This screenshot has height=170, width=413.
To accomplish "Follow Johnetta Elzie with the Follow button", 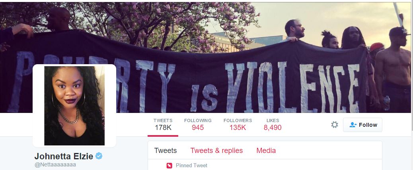I will 362,125.
